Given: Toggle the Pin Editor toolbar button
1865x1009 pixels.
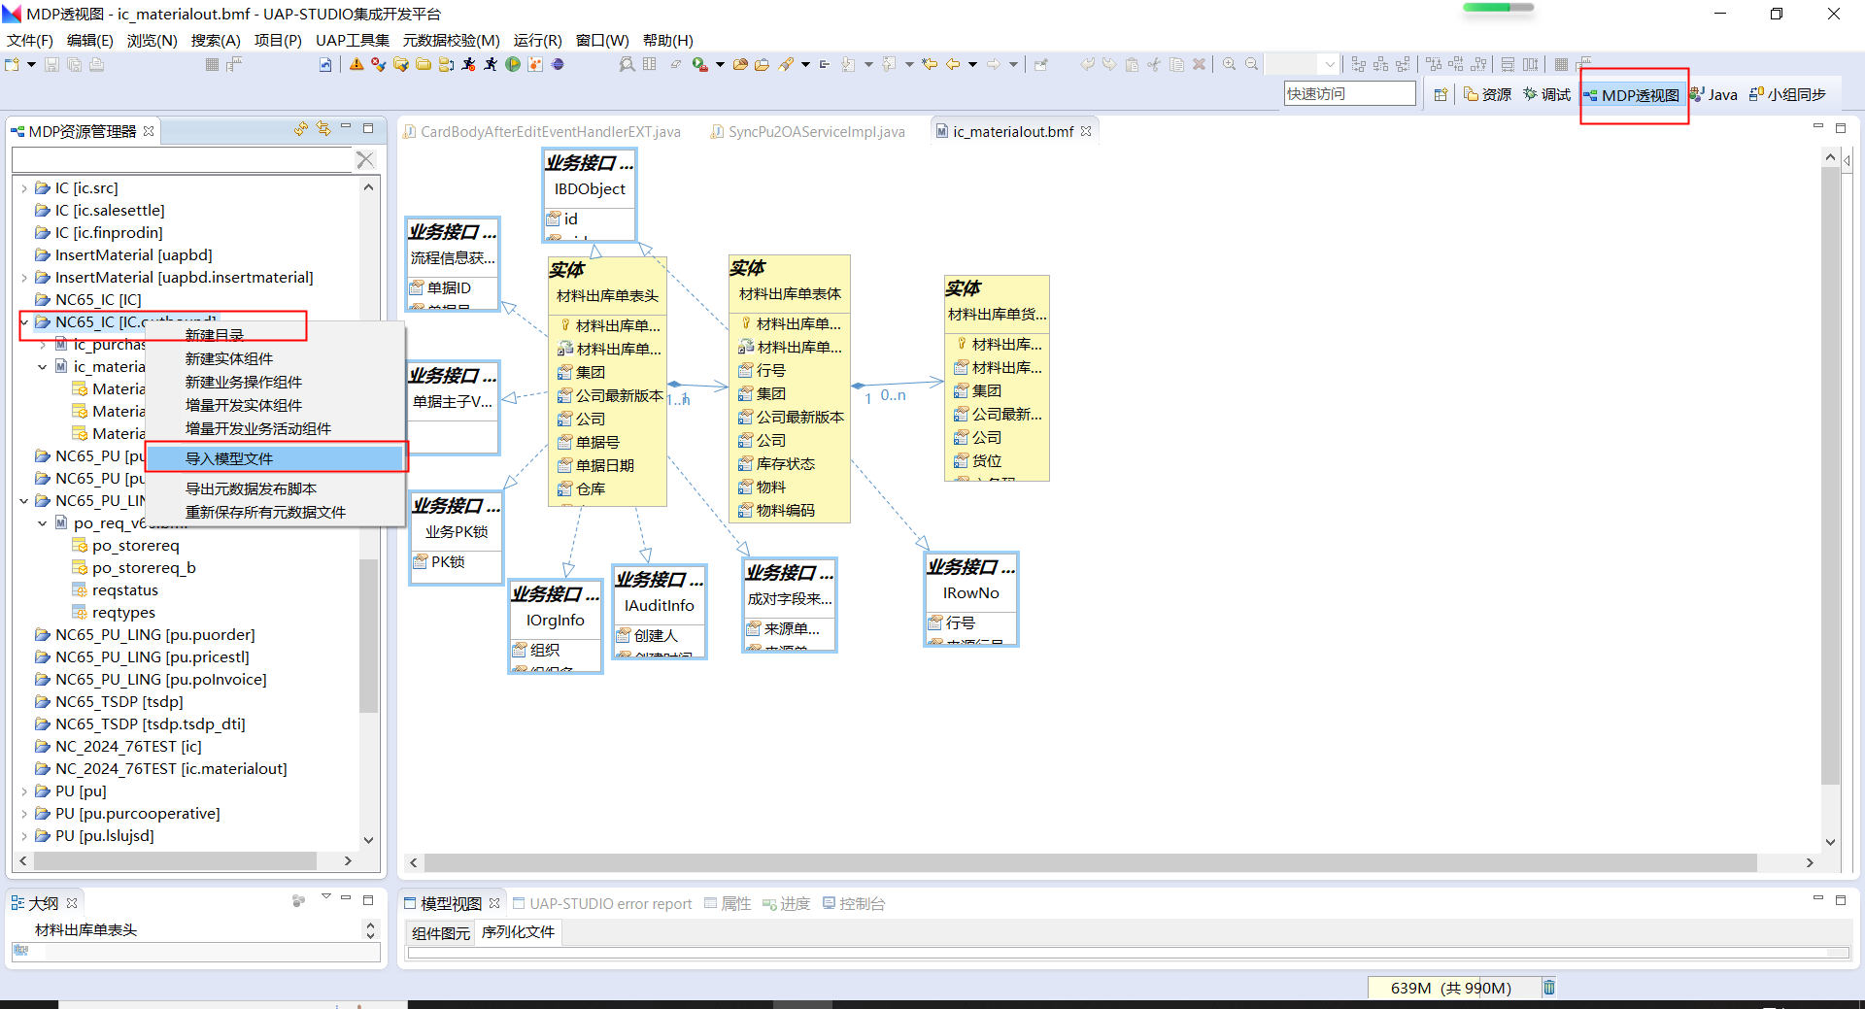Looking at the screenshot, I should [x=1040, y=64].
